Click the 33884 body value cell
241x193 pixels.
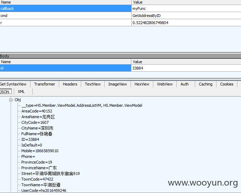pos(186,68)
